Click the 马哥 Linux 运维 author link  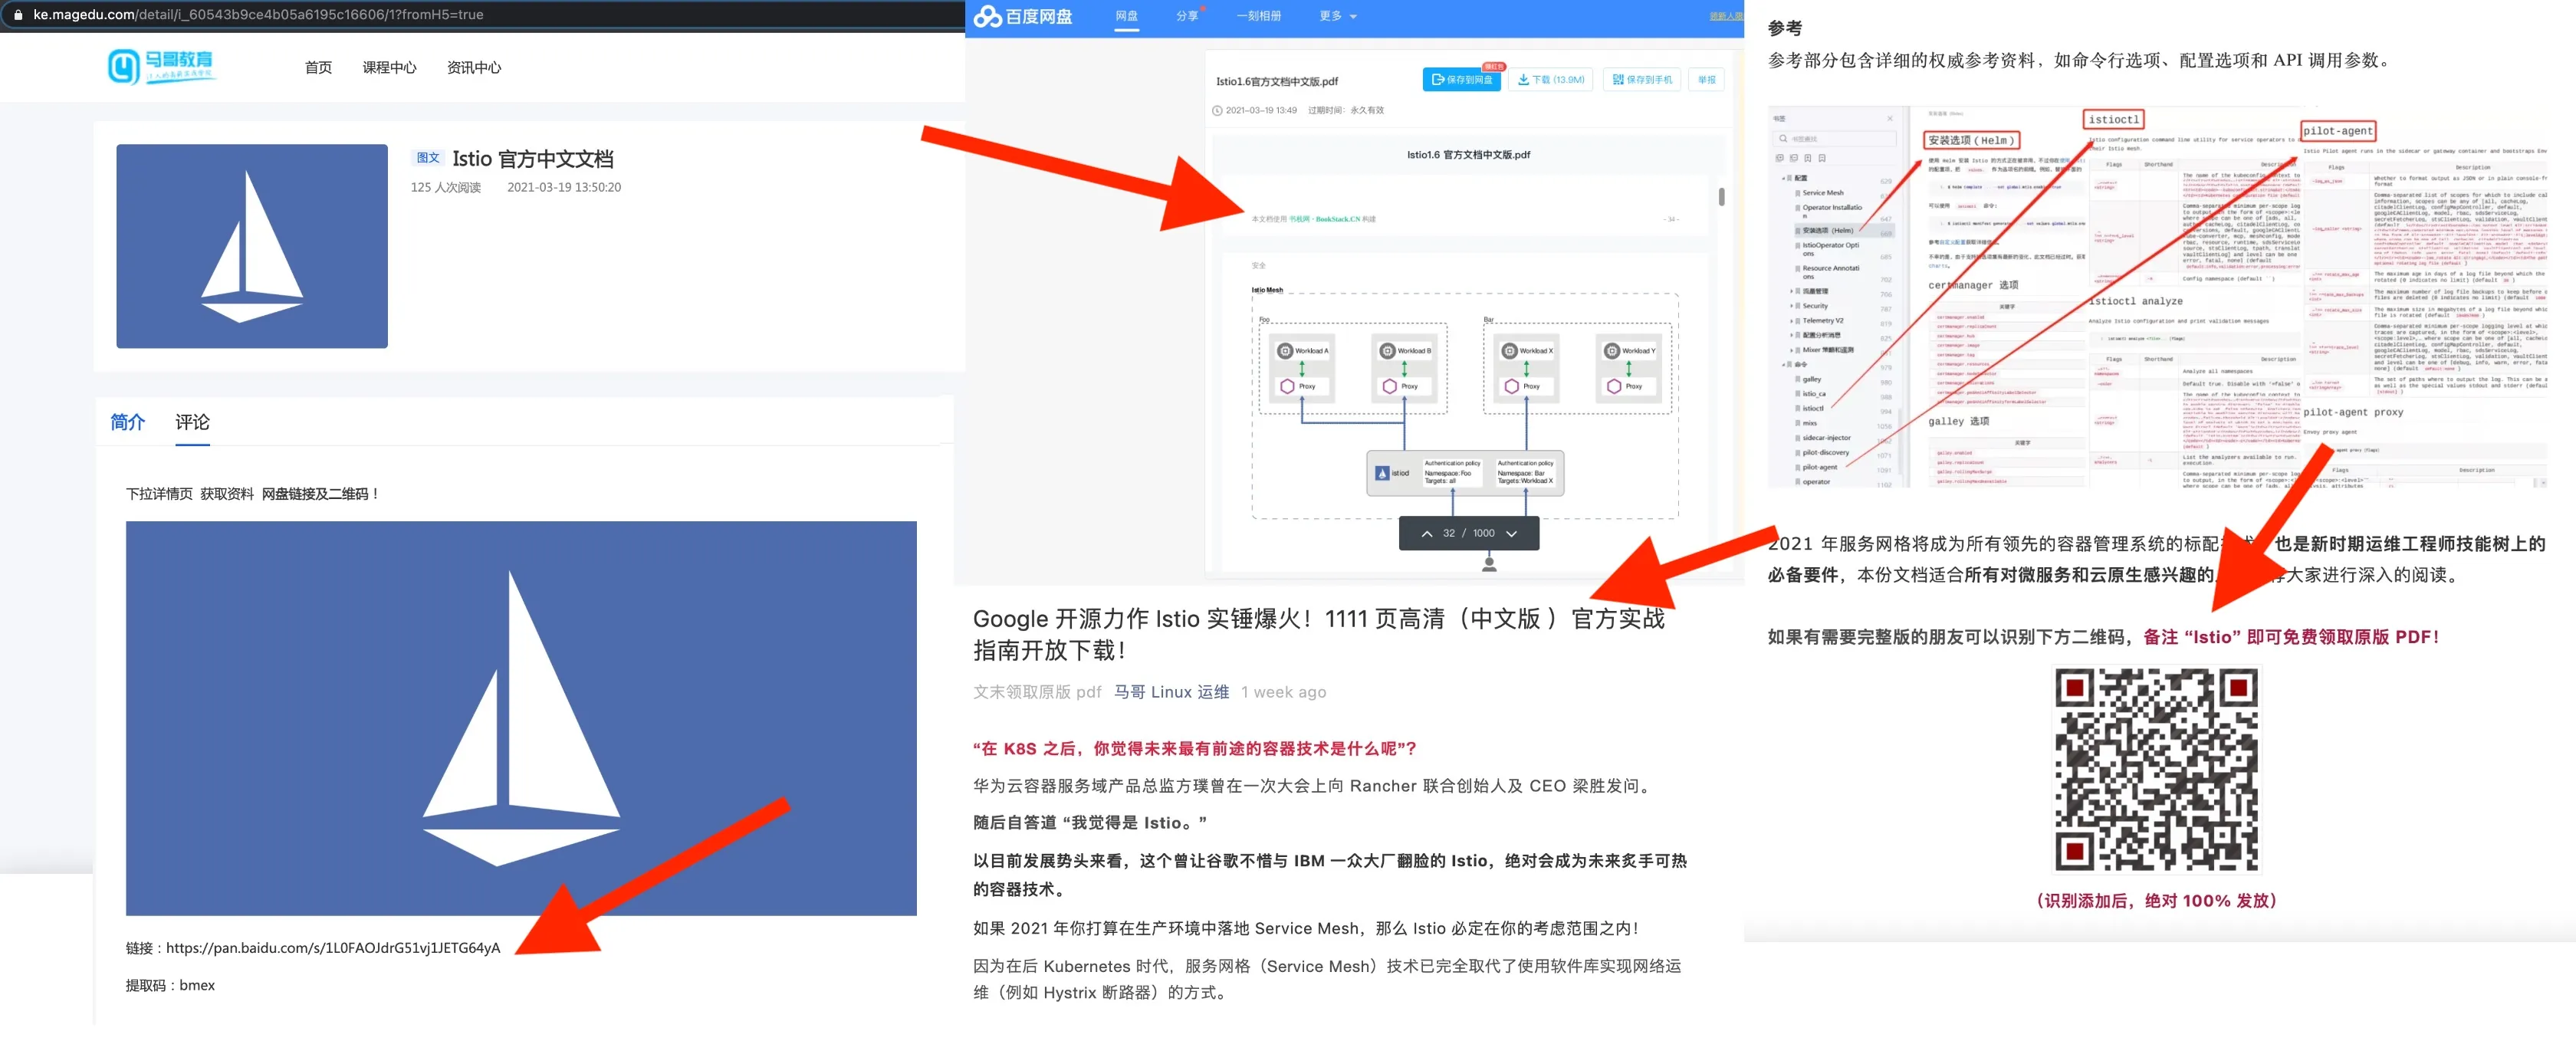(1171, 692)
